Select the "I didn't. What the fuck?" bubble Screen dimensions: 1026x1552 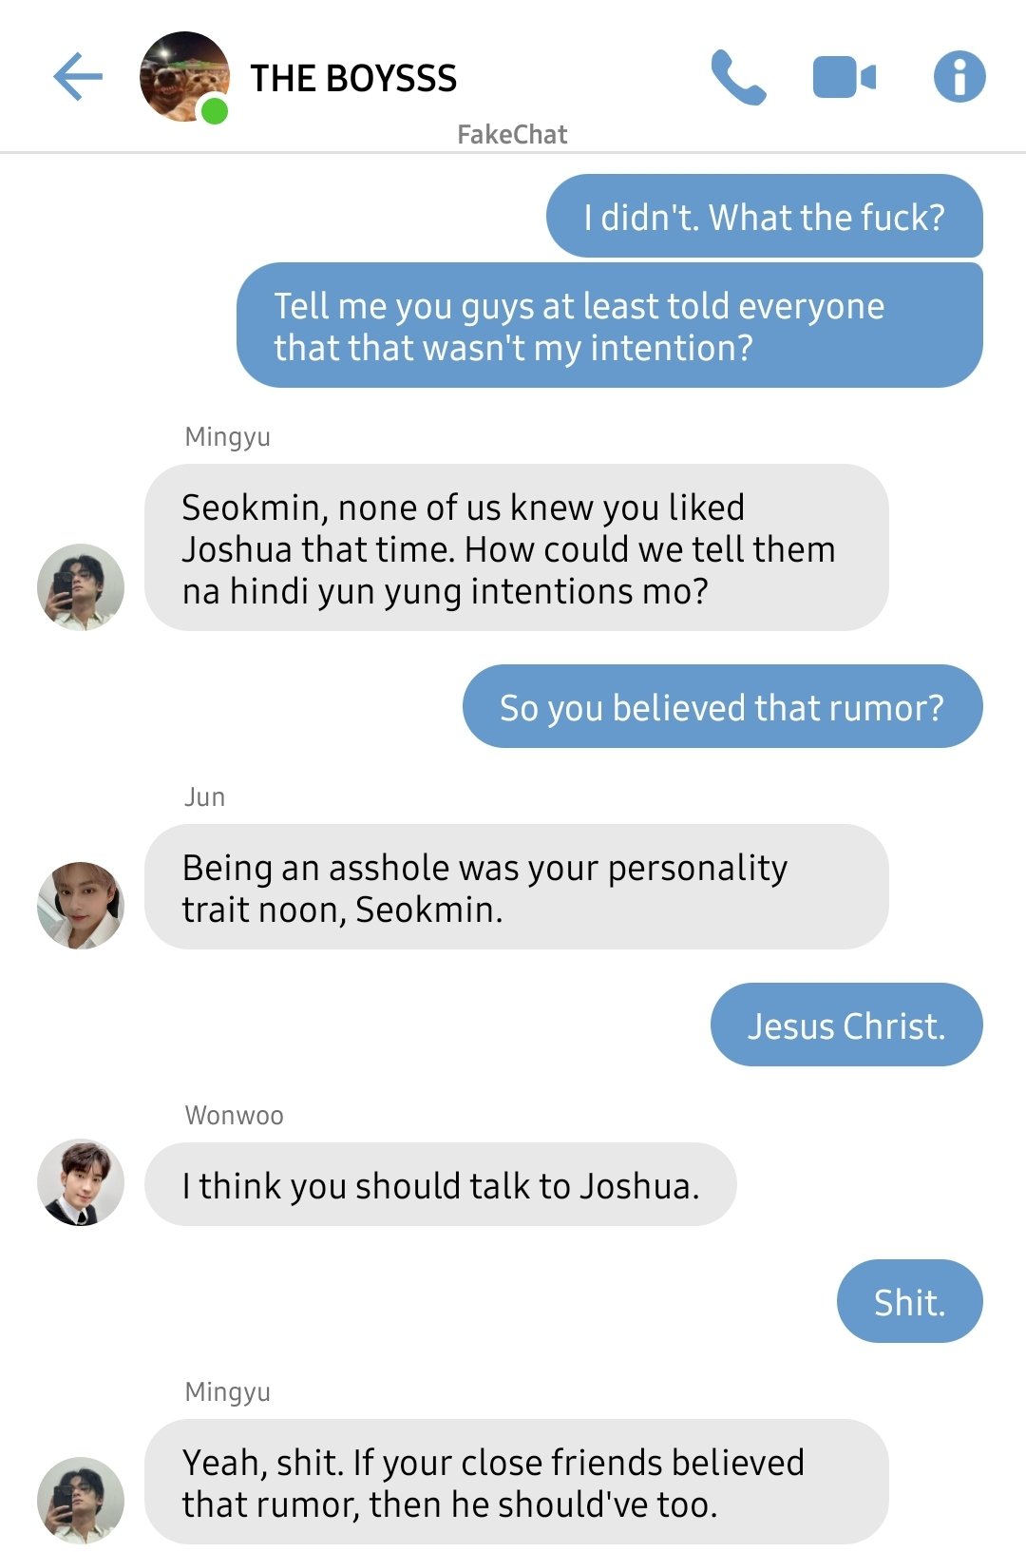pyautogui.click(x=764, y=216)
